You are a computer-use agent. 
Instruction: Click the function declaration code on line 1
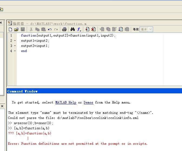68,36
